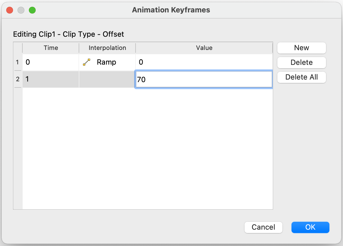Click the Time column header
The height and width of the screenshot is (246, 343).
pyautogui.click(x=51, y=48)
